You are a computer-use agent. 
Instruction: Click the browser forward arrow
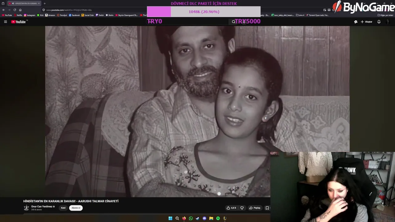9,10
